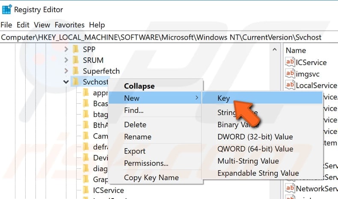Select the LocalService value name
The image size is (338, 199).
pyautogui.click(x=317, y=86)
